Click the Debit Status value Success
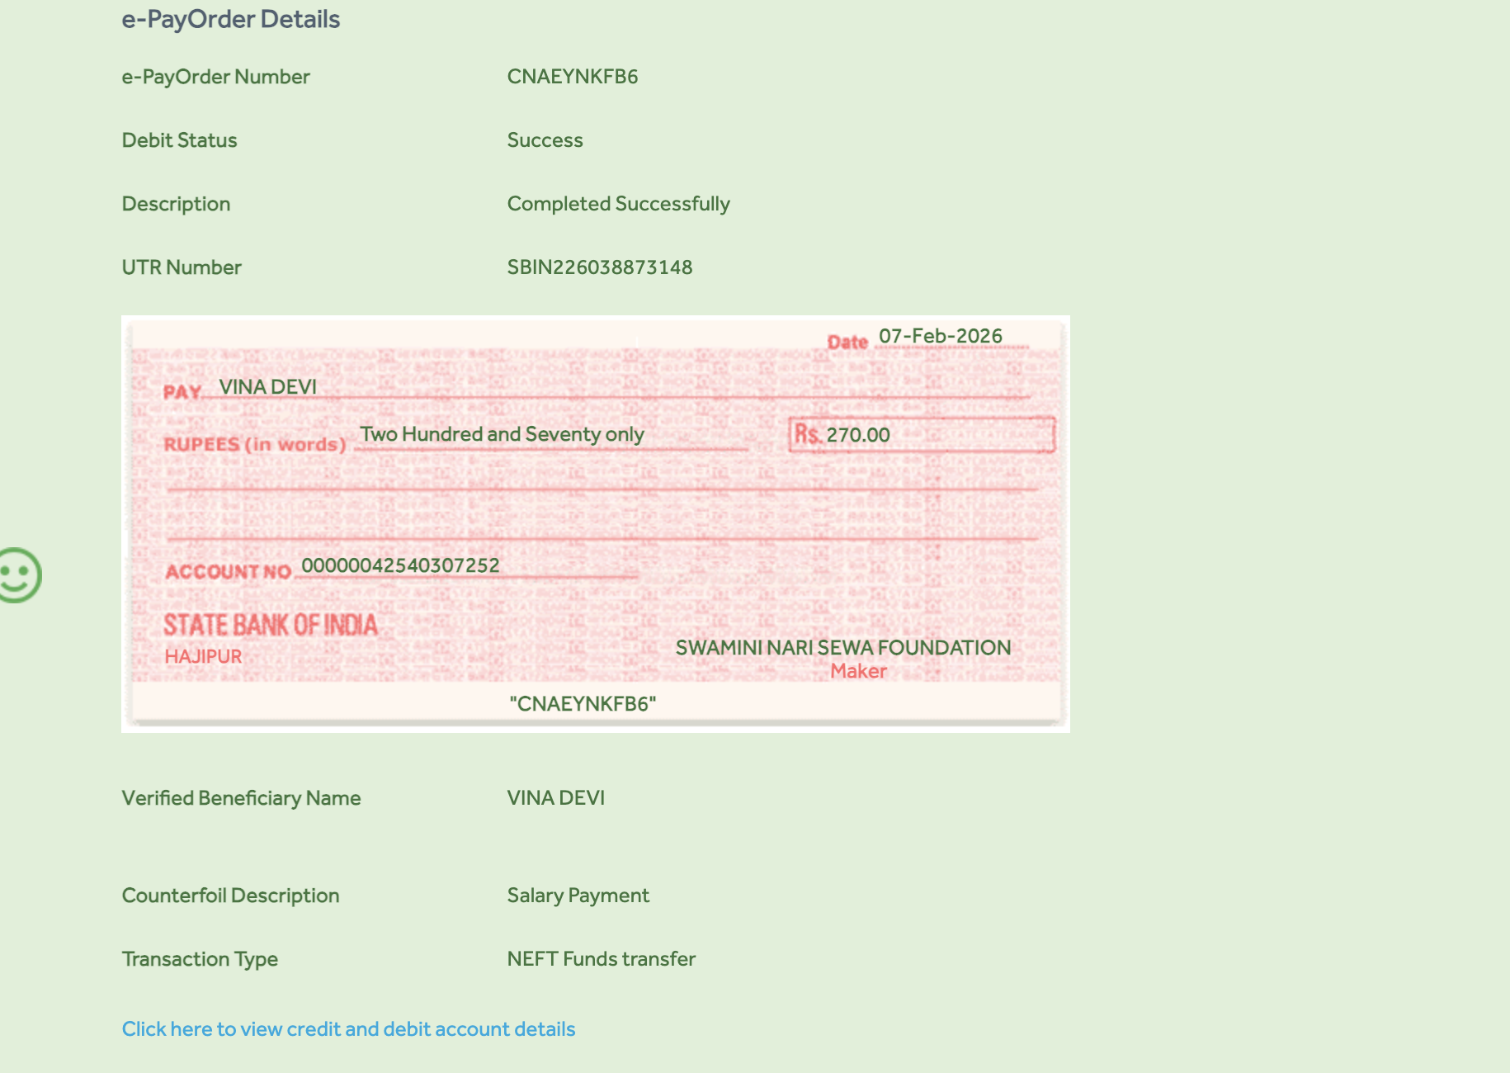The height and width of the screenshot is (1073, 1510). point(545,140)
